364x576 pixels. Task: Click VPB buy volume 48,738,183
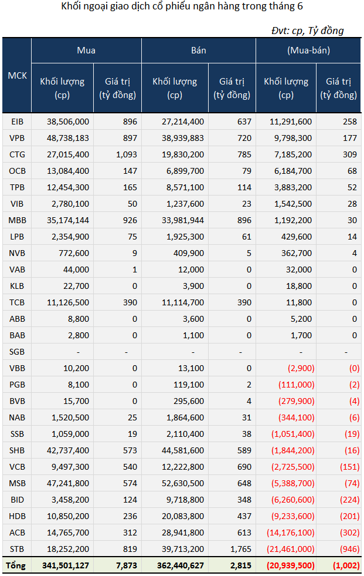pos(68,138)
